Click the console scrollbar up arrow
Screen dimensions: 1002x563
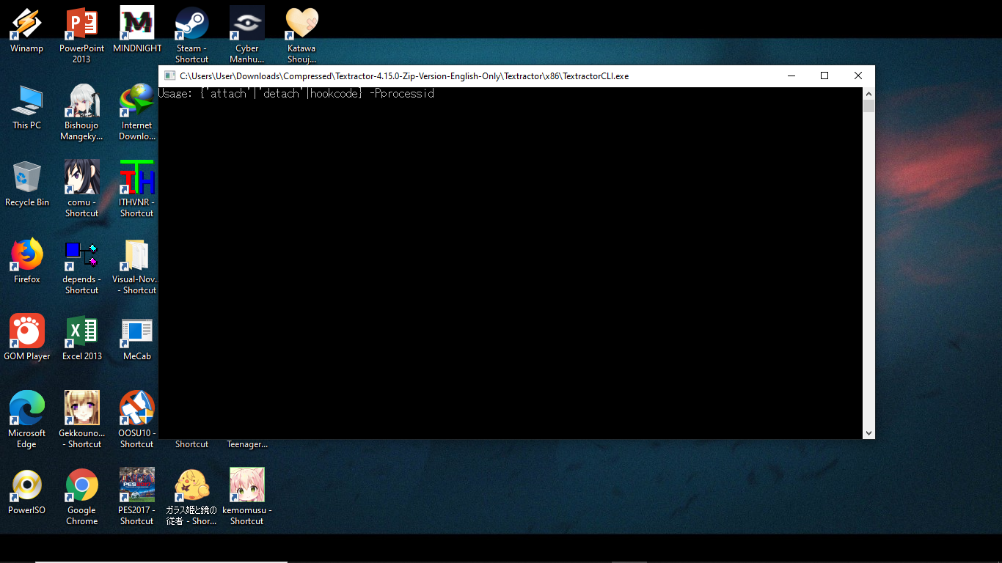[x=868, y=93]
